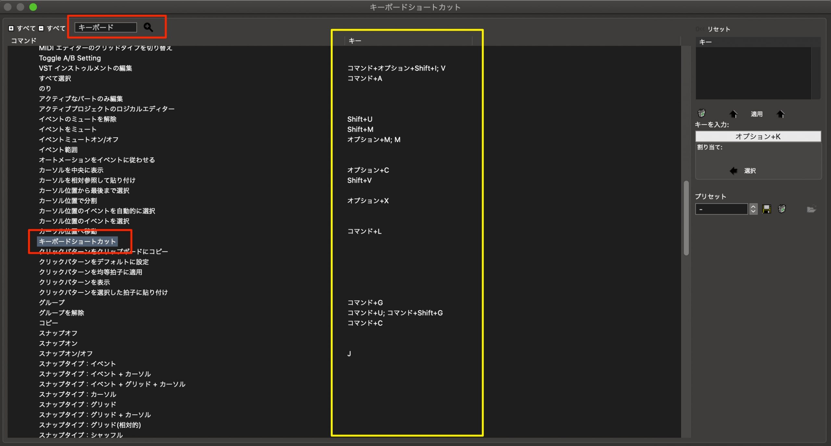This screenshot has width=831, height=446.
Task: Select スナップタイプ : イベント + グリッド + カーソル
Action: pyautogui.click(x=112, y=384)
